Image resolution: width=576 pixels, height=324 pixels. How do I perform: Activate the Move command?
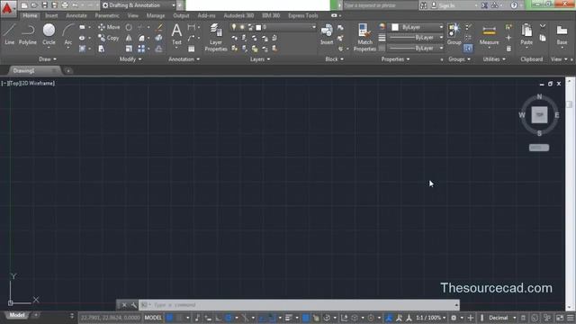[x=109, y=27]
